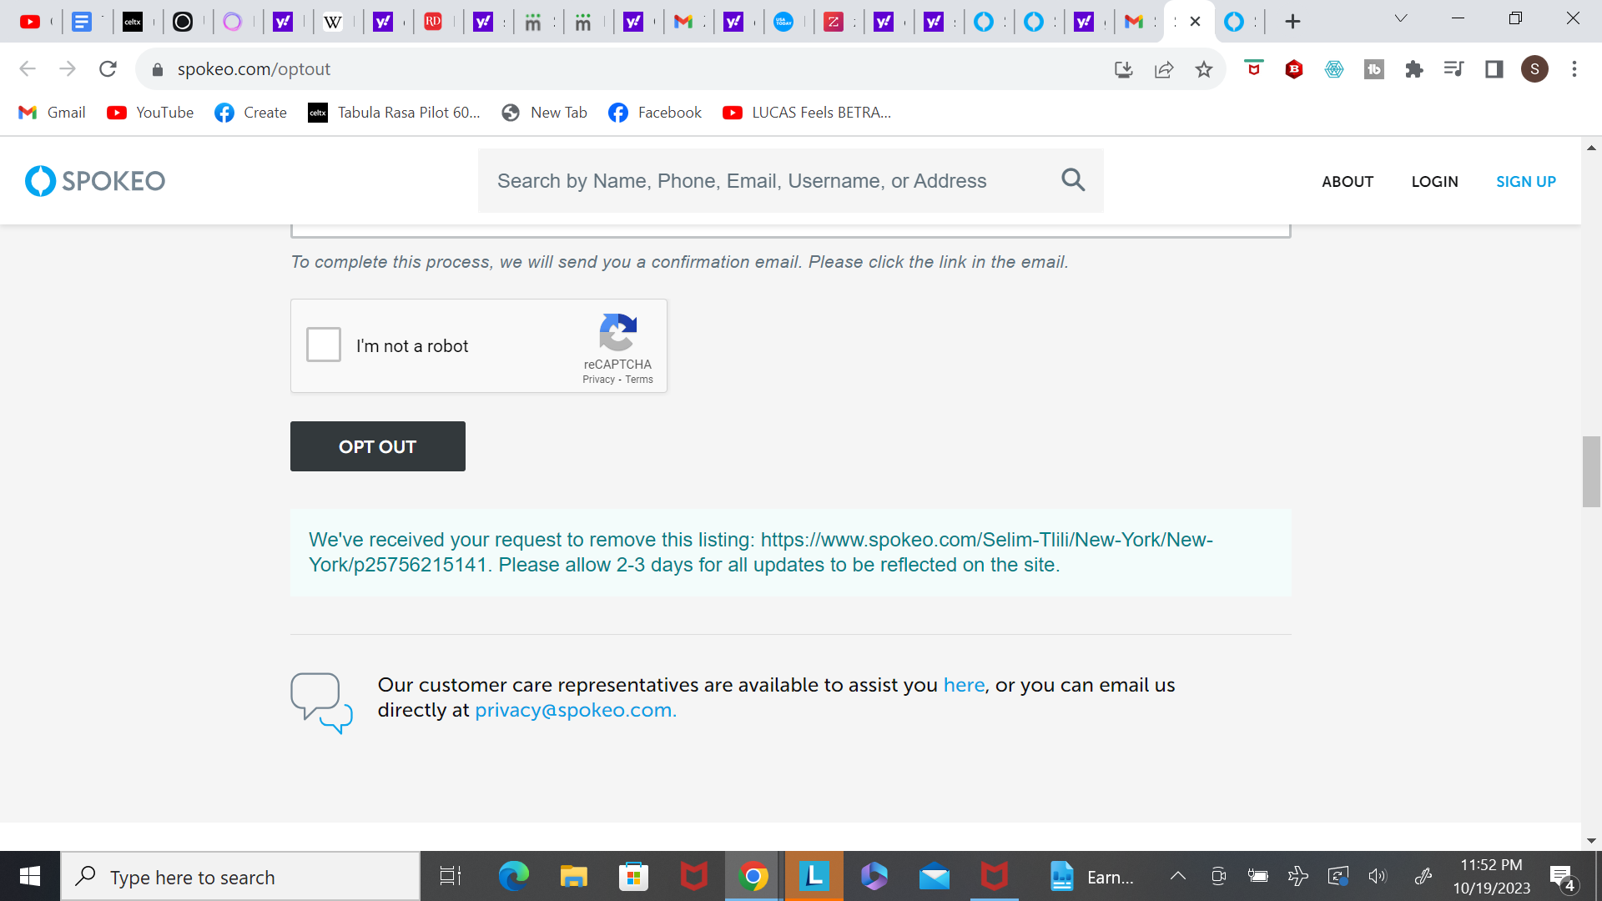Click the search magnifier icon in Spokeo
Viewport: 1602px width, 901px height.
pos(1073,180)
